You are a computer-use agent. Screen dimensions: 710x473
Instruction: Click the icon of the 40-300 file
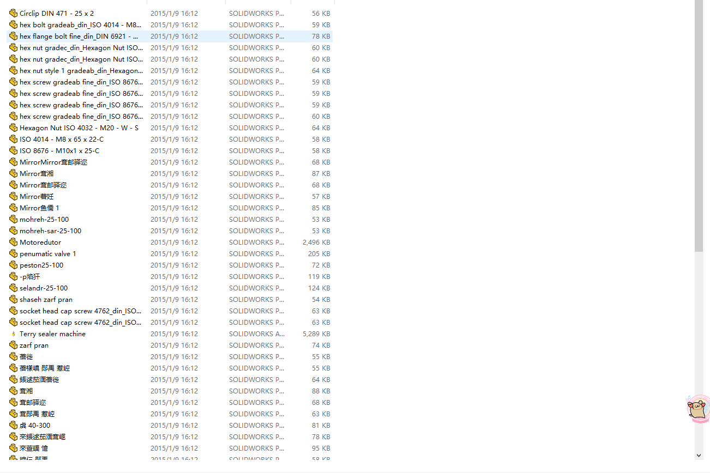pyautogui.click(x=14, y=425)
